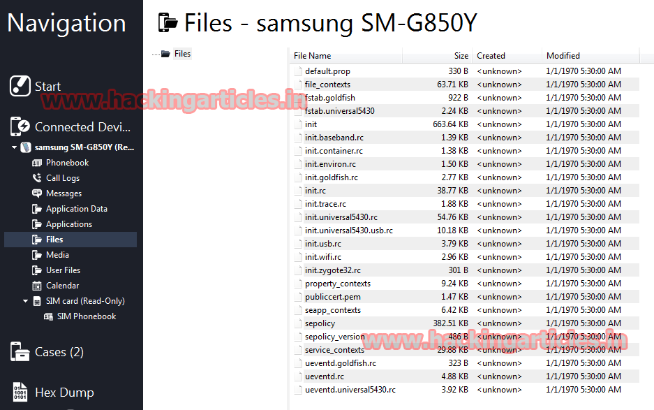Viewport: 654px width, 410px height.
Task: Click the file icon beside init.rc
Action: (x=298, y=191)
